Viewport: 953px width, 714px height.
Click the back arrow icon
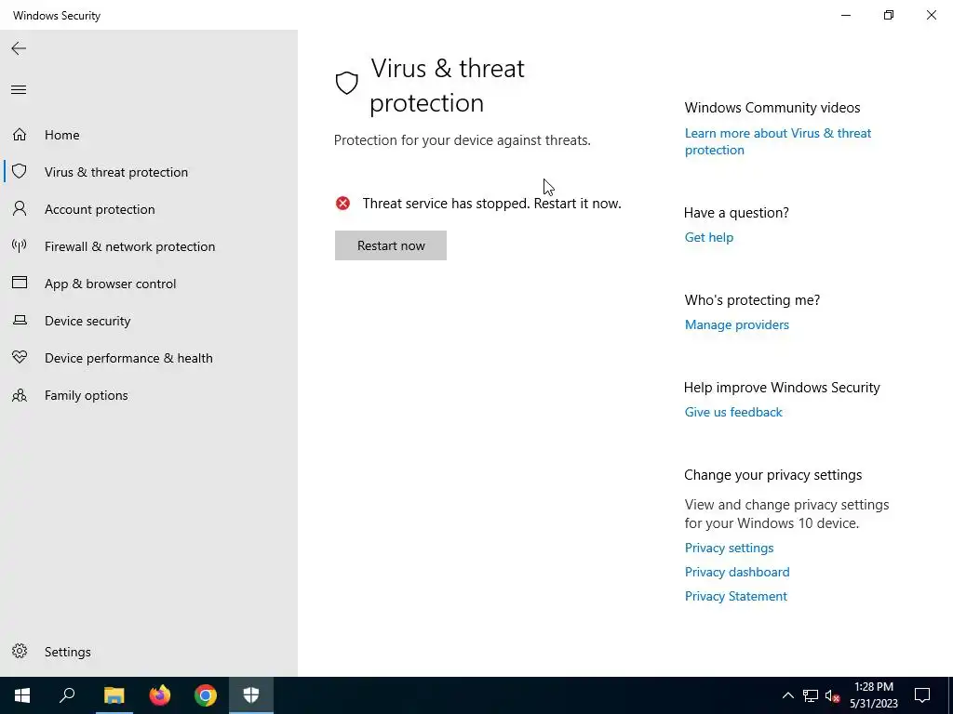(19, 48)
